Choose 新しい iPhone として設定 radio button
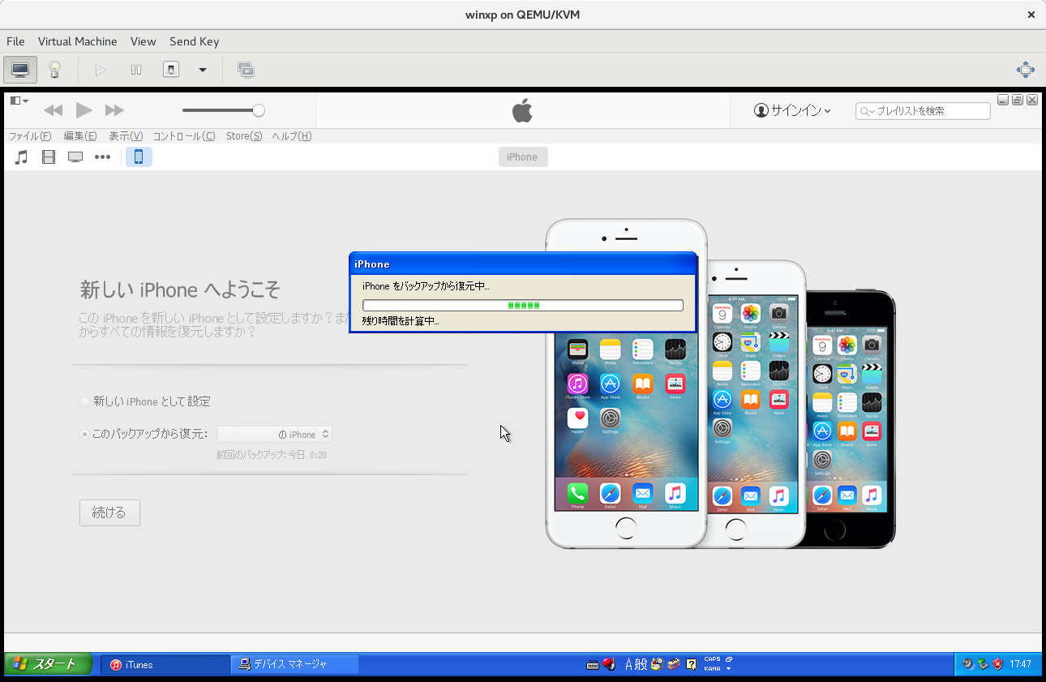Image resolution: width=1046 pixels, height=682 pixels. tap(85, 401)
